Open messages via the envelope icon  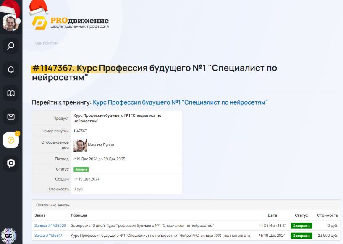(11, 117)
